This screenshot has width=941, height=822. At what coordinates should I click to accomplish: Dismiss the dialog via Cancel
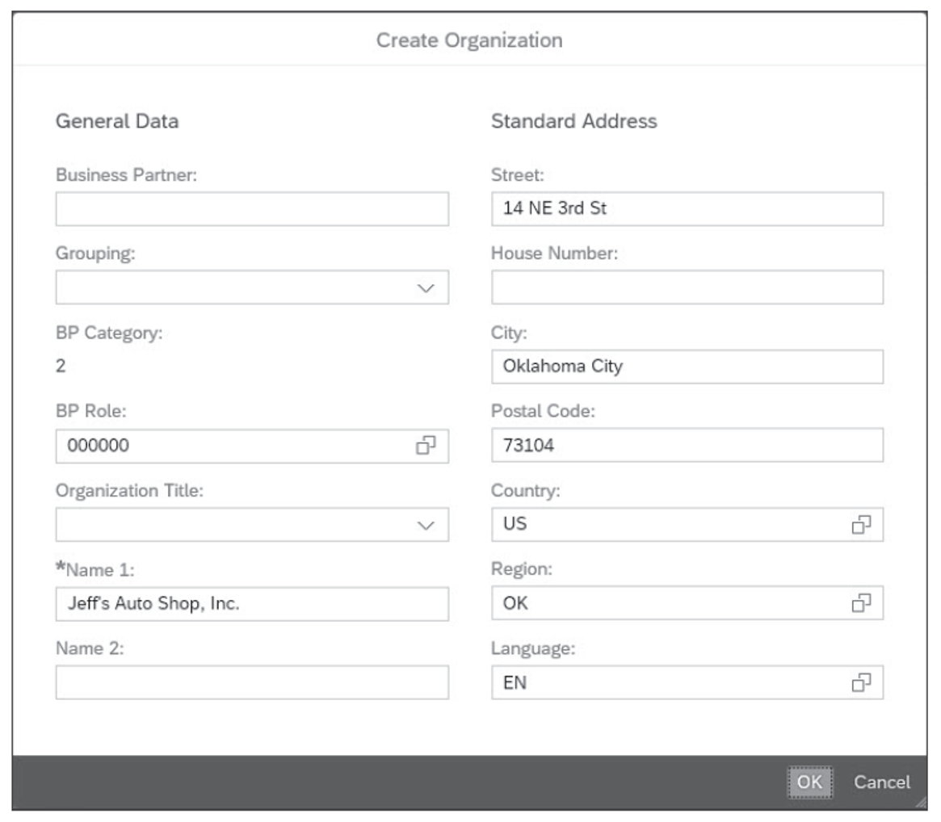tap(884, 782)
